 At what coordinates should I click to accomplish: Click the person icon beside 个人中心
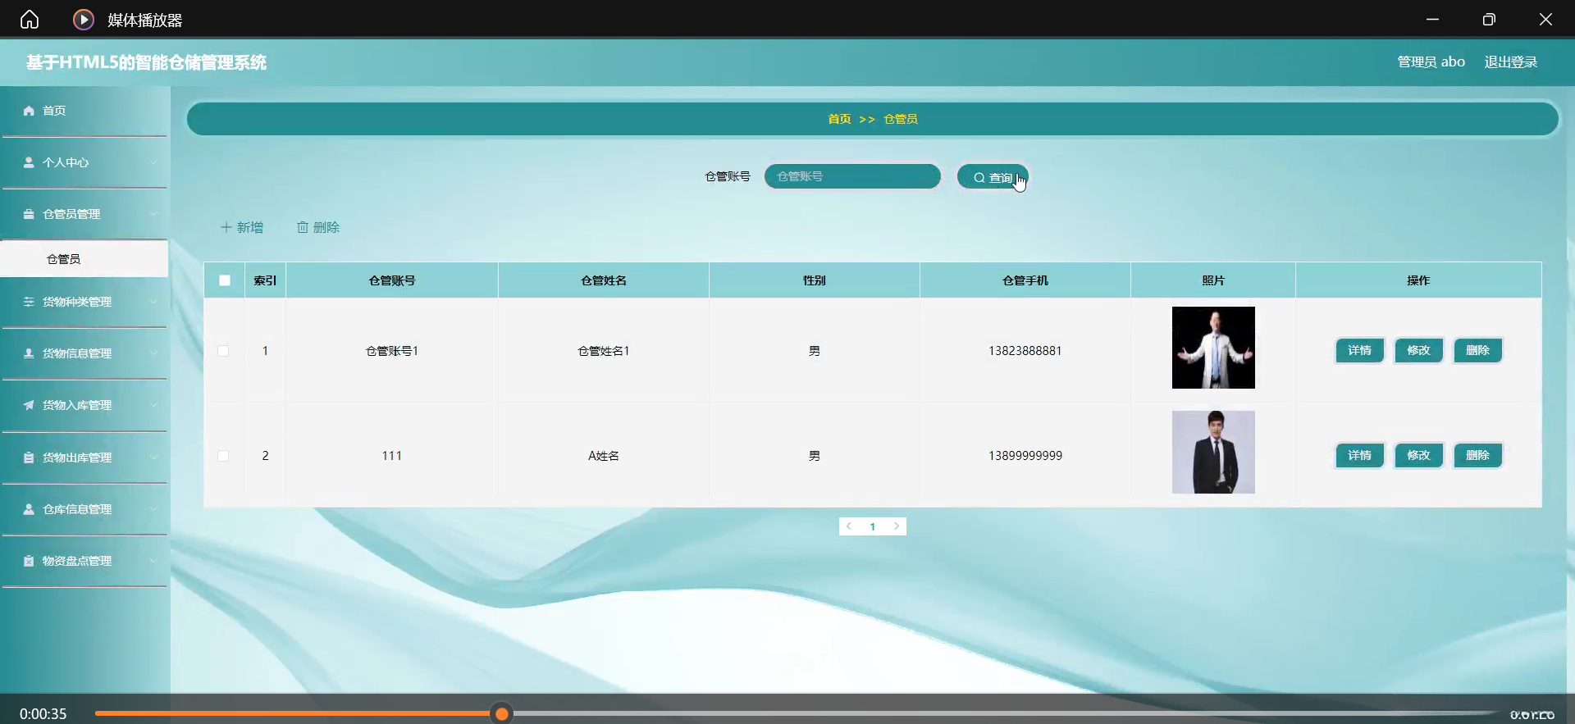click(29, 162)
